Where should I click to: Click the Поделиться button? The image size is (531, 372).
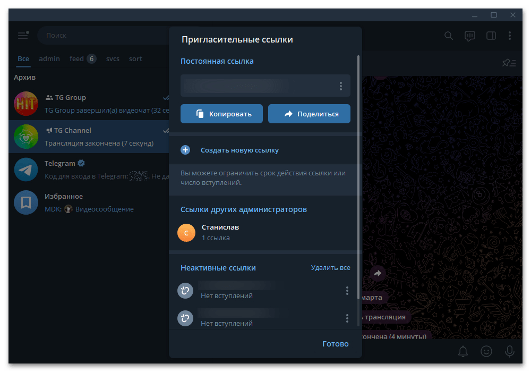point(309,114)
